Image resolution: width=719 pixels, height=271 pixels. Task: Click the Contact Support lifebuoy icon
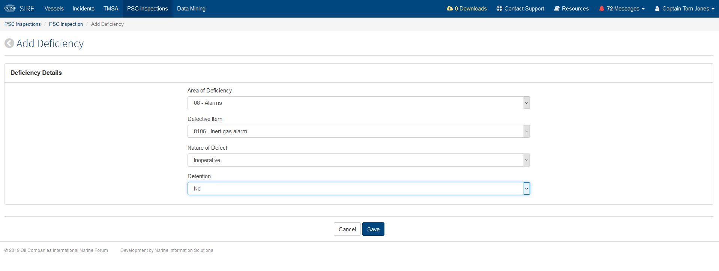[x=499, y=8]
